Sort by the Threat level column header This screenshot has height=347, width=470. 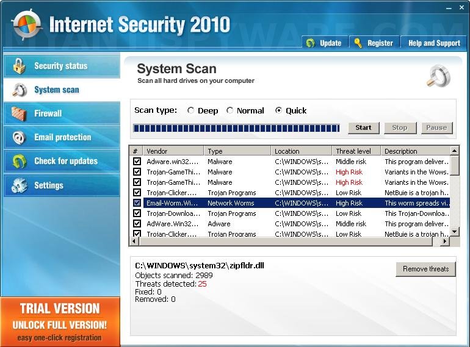[x=356, y=151]
